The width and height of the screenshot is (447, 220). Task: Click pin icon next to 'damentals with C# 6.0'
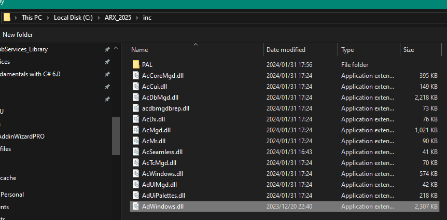(107, 75)
